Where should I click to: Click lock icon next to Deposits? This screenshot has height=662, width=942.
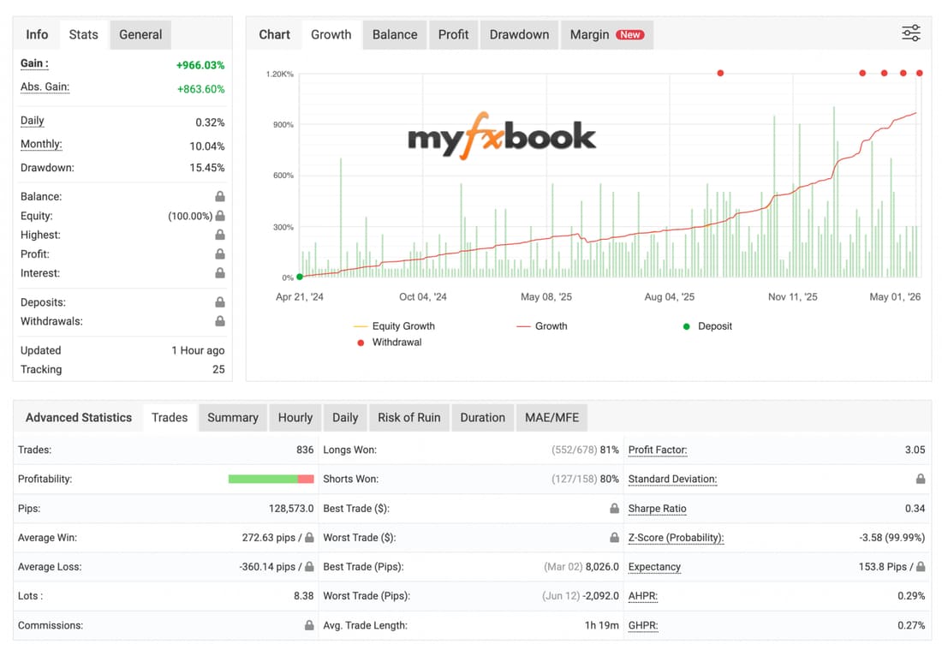[220, 302]
